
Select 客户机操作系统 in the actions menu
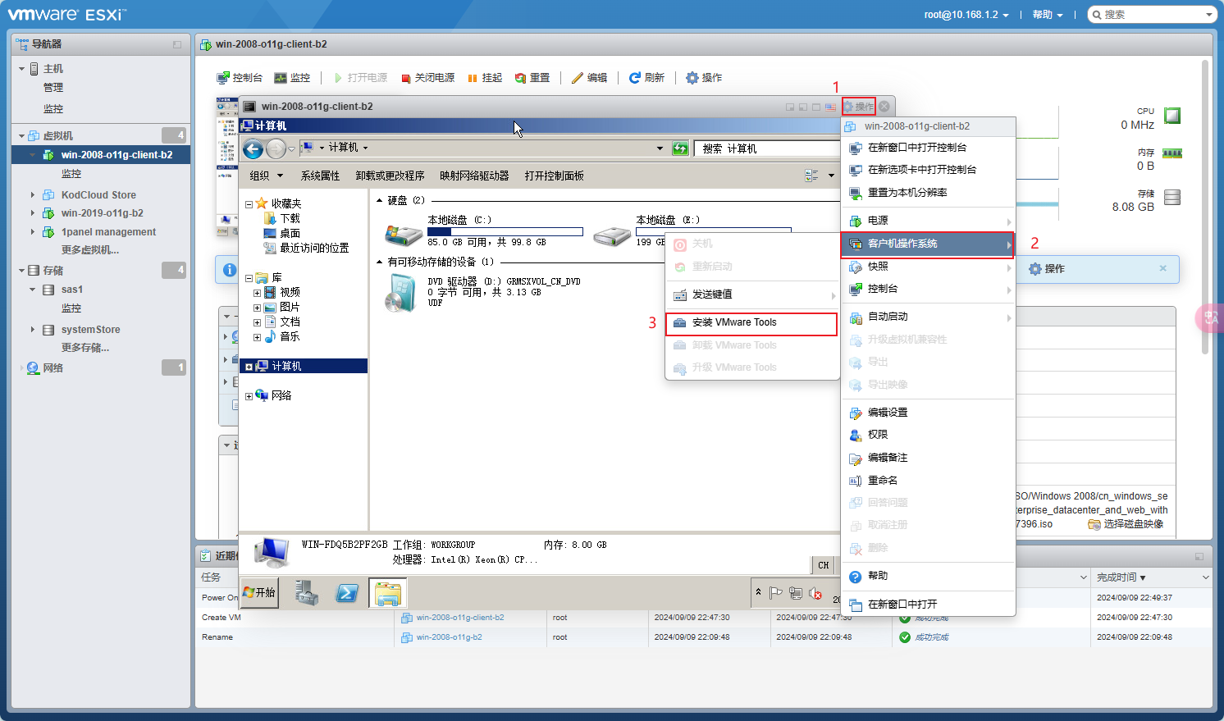927,244
